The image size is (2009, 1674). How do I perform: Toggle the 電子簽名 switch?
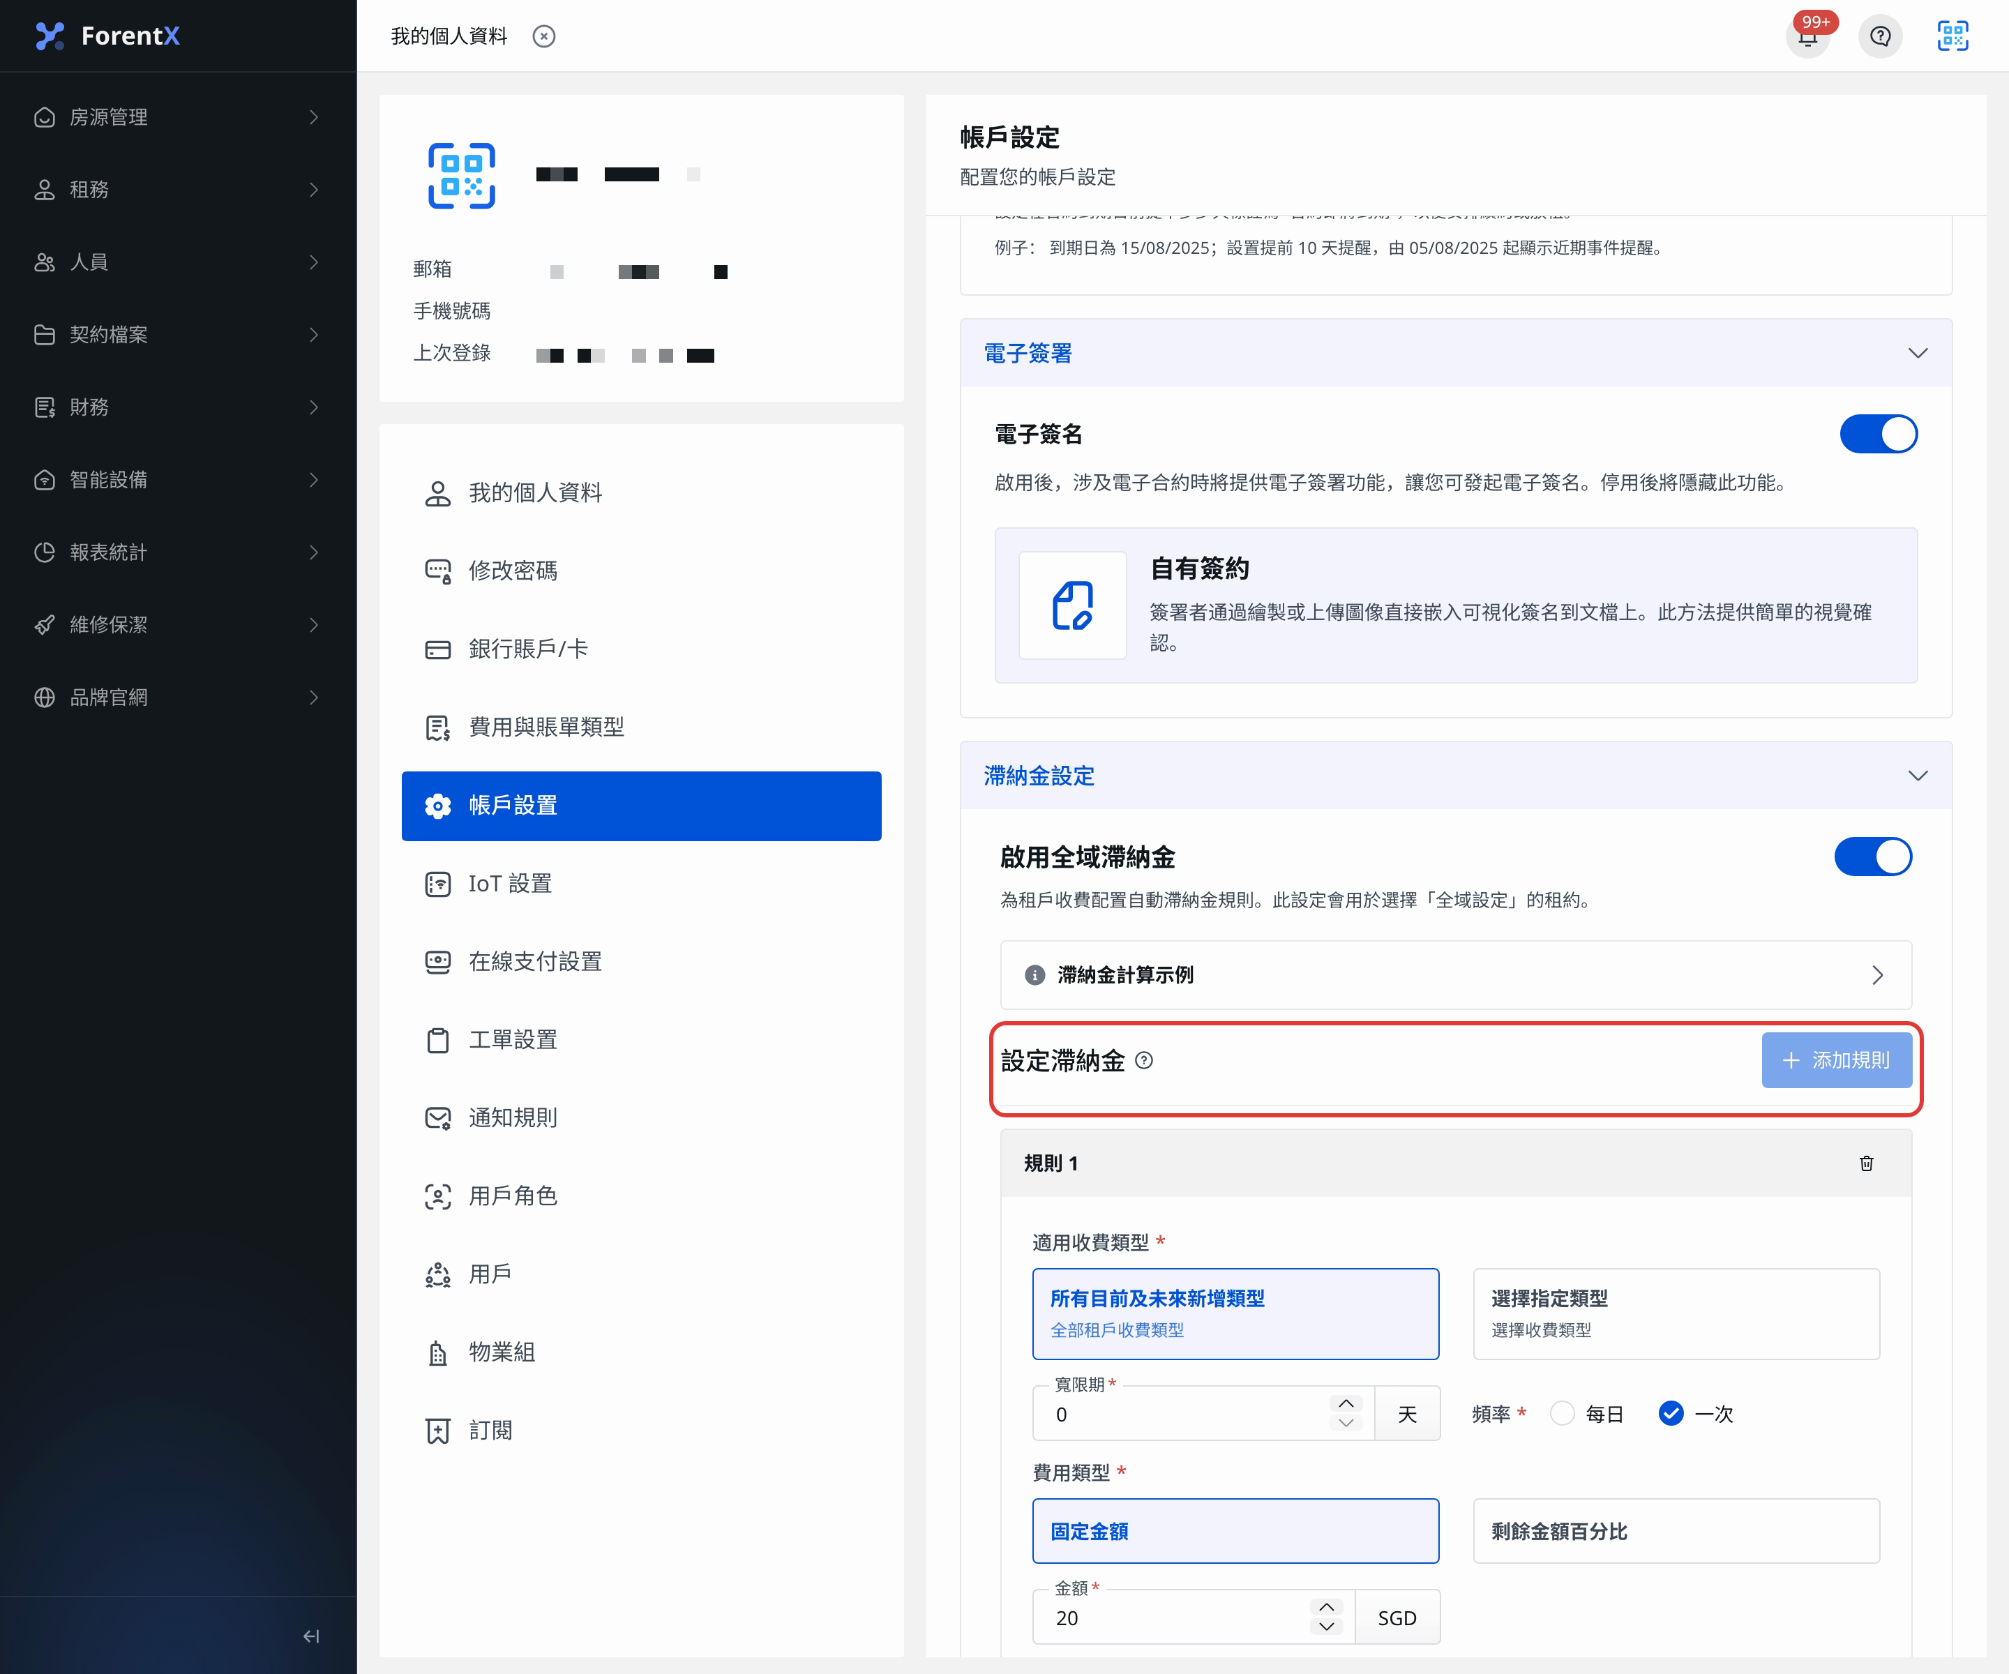click(1878, 435)
